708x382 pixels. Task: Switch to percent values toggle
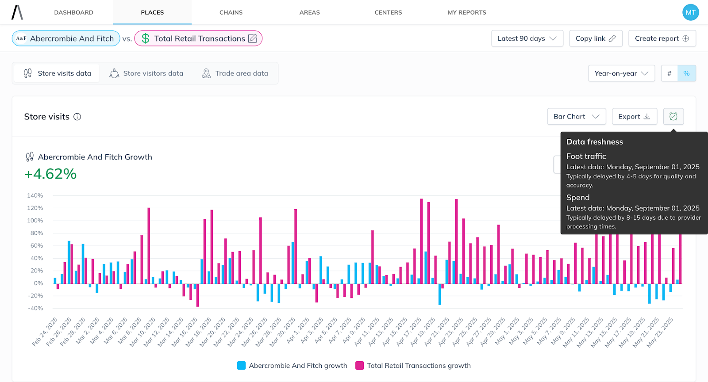(x=687, y=73)
